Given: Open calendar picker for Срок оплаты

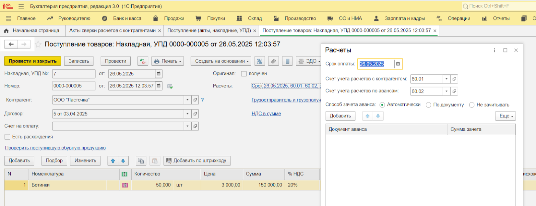Looking at the screenshot, I should click(398, 64).
